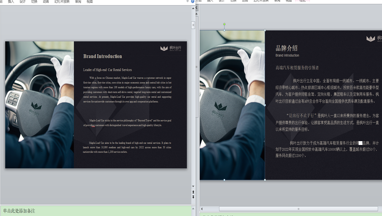The image size is (382, 216).
Task: Click the green rotation handle above the picture
Action: [x=224, y=24]
